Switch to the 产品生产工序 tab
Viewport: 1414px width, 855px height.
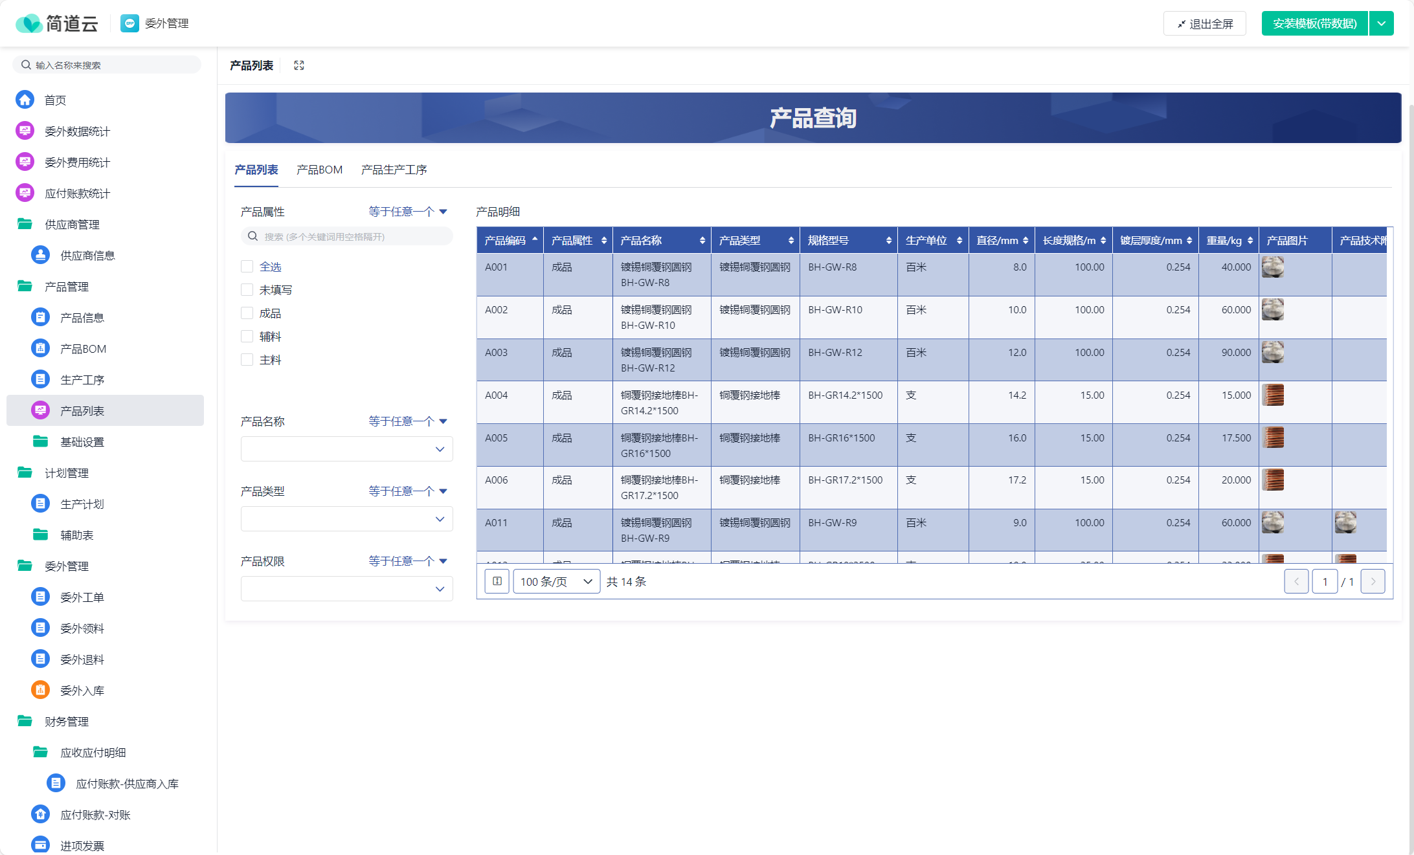(394, 170)
